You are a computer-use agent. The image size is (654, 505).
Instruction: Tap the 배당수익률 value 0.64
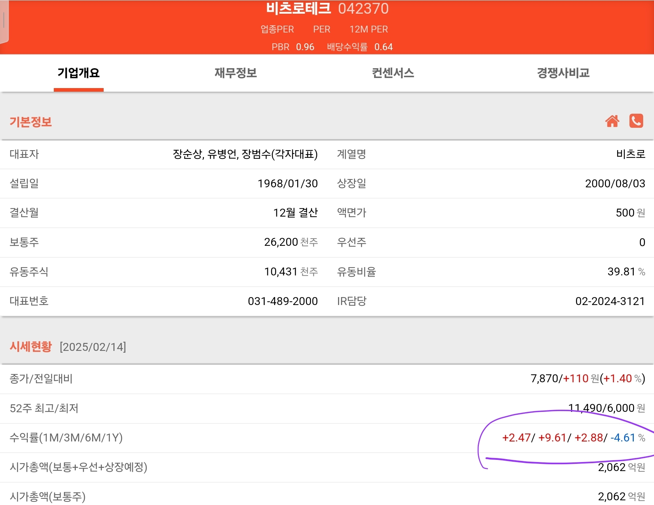(384, 47)
